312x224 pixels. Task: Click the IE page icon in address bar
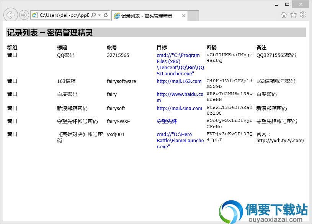35,15
